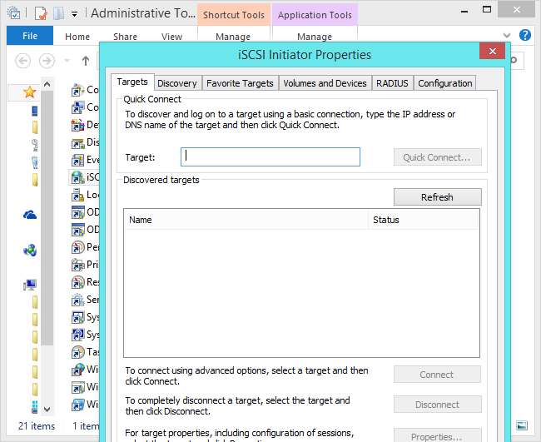Select the Event Viewer shortcut icon

78,160
